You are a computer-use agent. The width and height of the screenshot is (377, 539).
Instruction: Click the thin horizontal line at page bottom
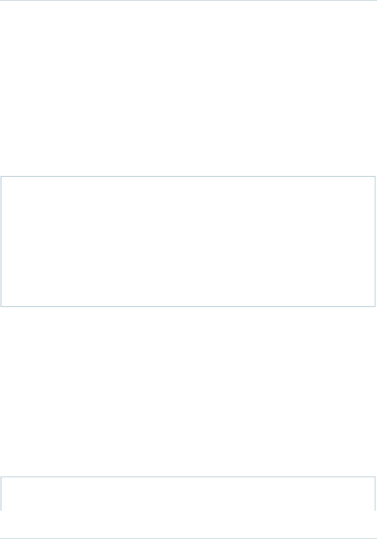pyautogui.click(x=188, y=538)
